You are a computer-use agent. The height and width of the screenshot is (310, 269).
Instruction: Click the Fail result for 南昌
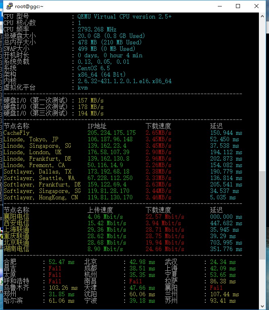tap(136, 281)
